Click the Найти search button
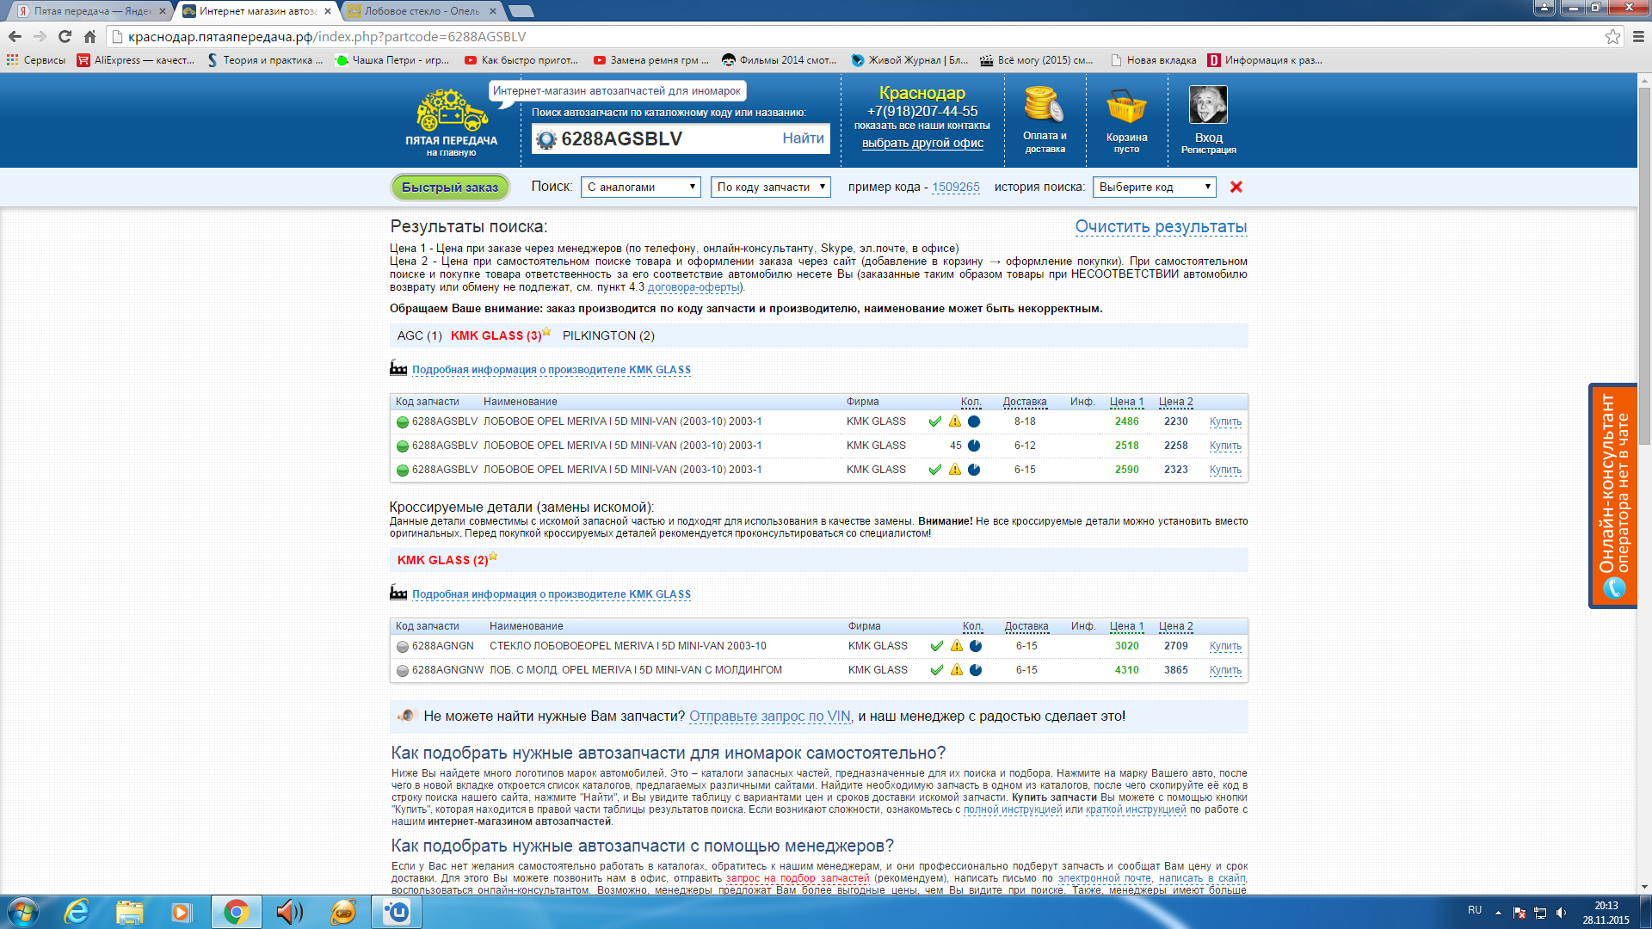 coord(803,138)
